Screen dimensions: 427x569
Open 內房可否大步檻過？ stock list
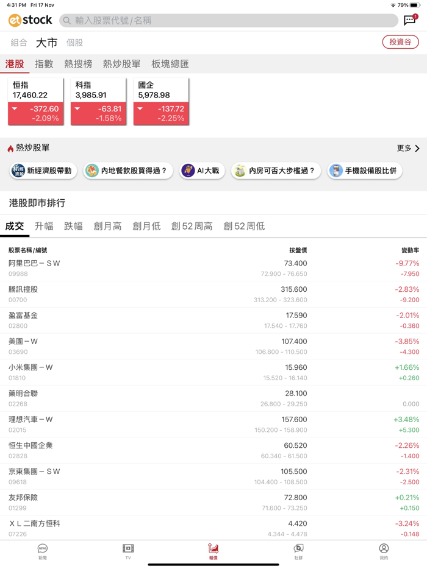[x=276, y=171]
